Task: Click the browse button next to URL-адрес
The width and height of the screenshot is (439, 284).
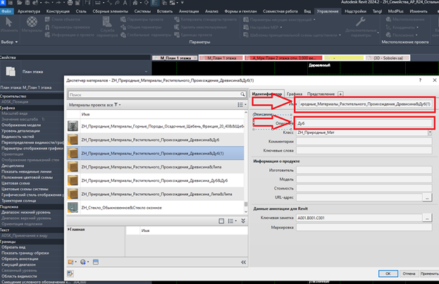Action: click(427, 197)
